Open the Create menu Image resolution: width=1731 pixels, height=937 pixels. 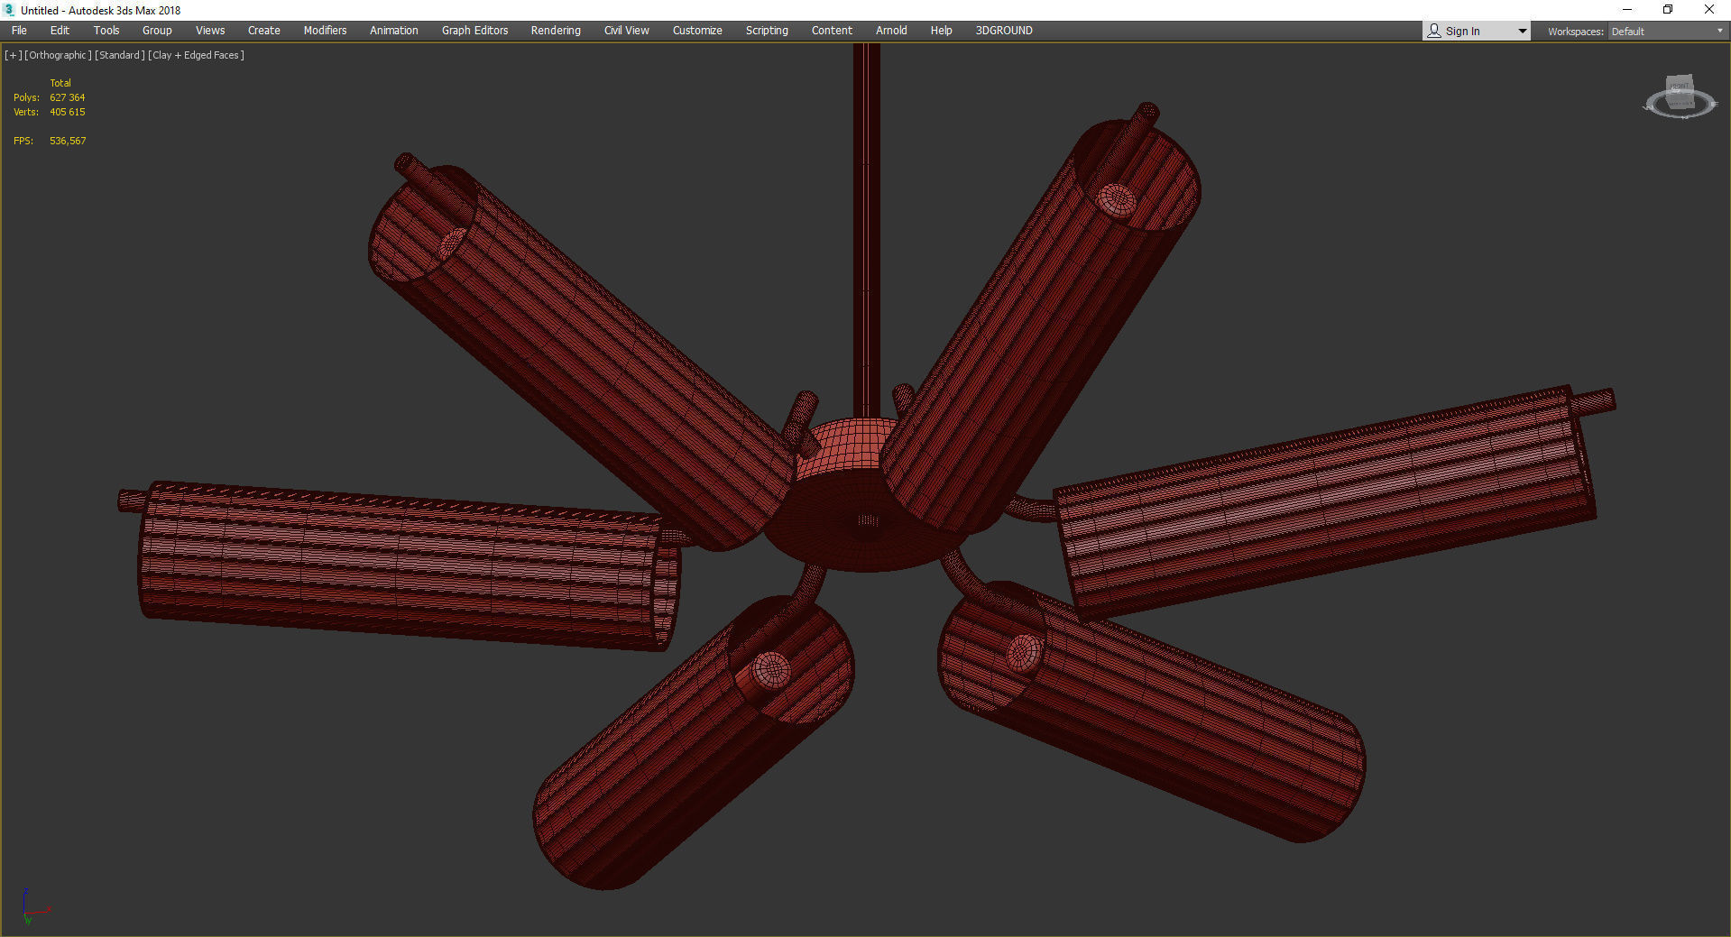264,31
